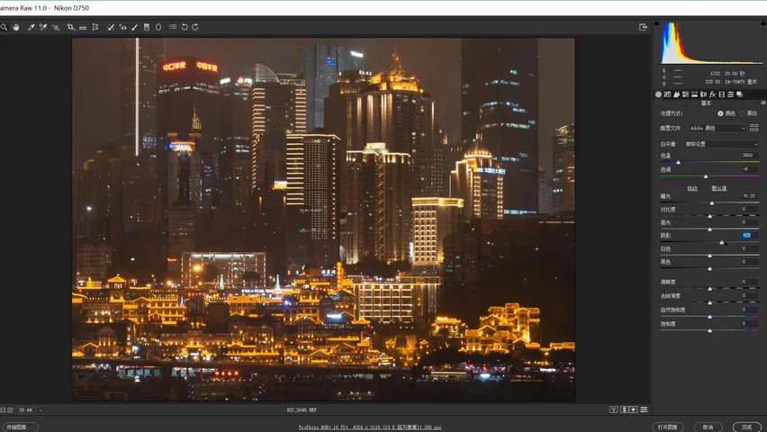Click the city night photo preview

323,220
